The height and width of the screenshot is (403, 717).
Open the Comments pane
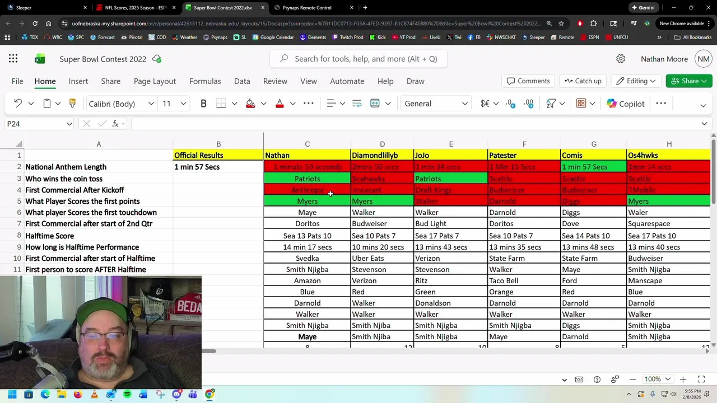(528, 81)
